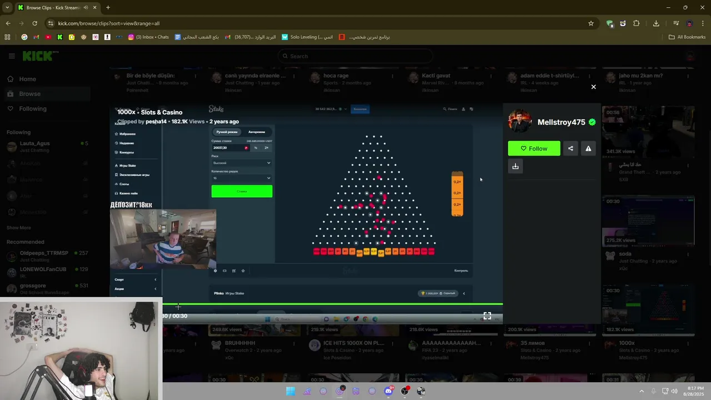Open Browse in sidebar
This screenshot has height=400, width=711.
(29, 94)
